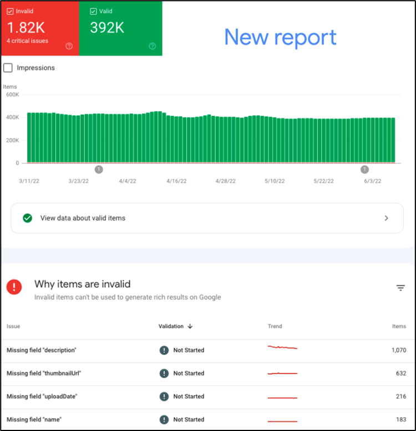Uncheck the Valid checkbox
This screenshot has height=431, width=416.
click(x=93, y=11)
